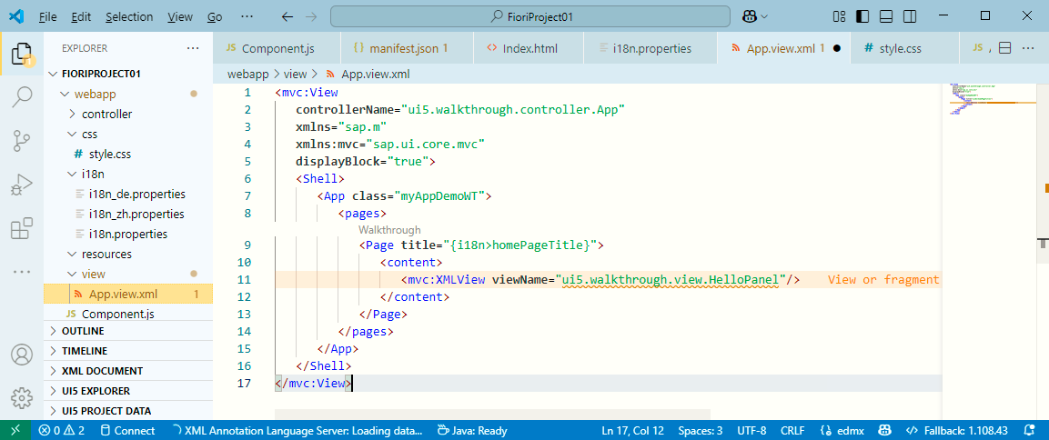The height and width of the screenshot is (440, 1049).
Task: Collapse the webapp folder
Action: 127,95
